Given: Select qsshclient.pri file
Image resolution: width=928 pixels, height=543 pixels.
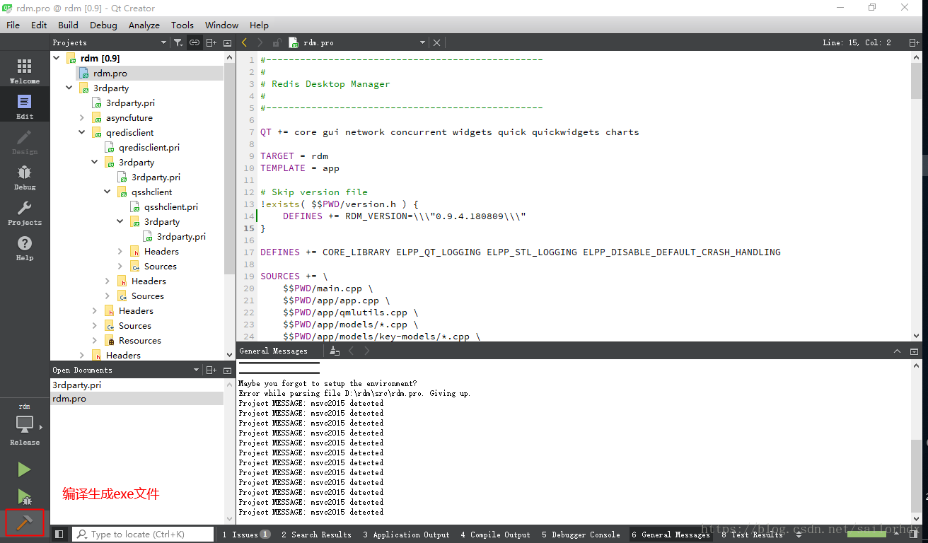Looking at the screenshot, I should click(x=170, y=207).
